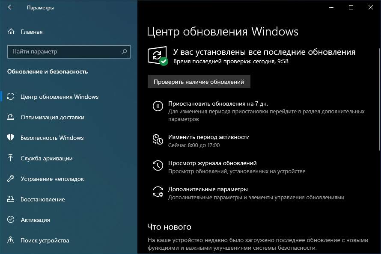
Task: Click the back arrow in the title bar
Action: (11, 7)
